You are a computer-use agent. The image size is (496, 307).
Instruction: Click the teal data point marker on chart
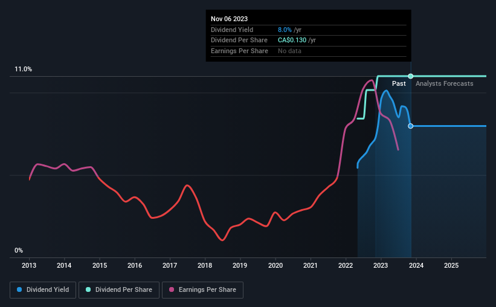(x=411, y=76)
